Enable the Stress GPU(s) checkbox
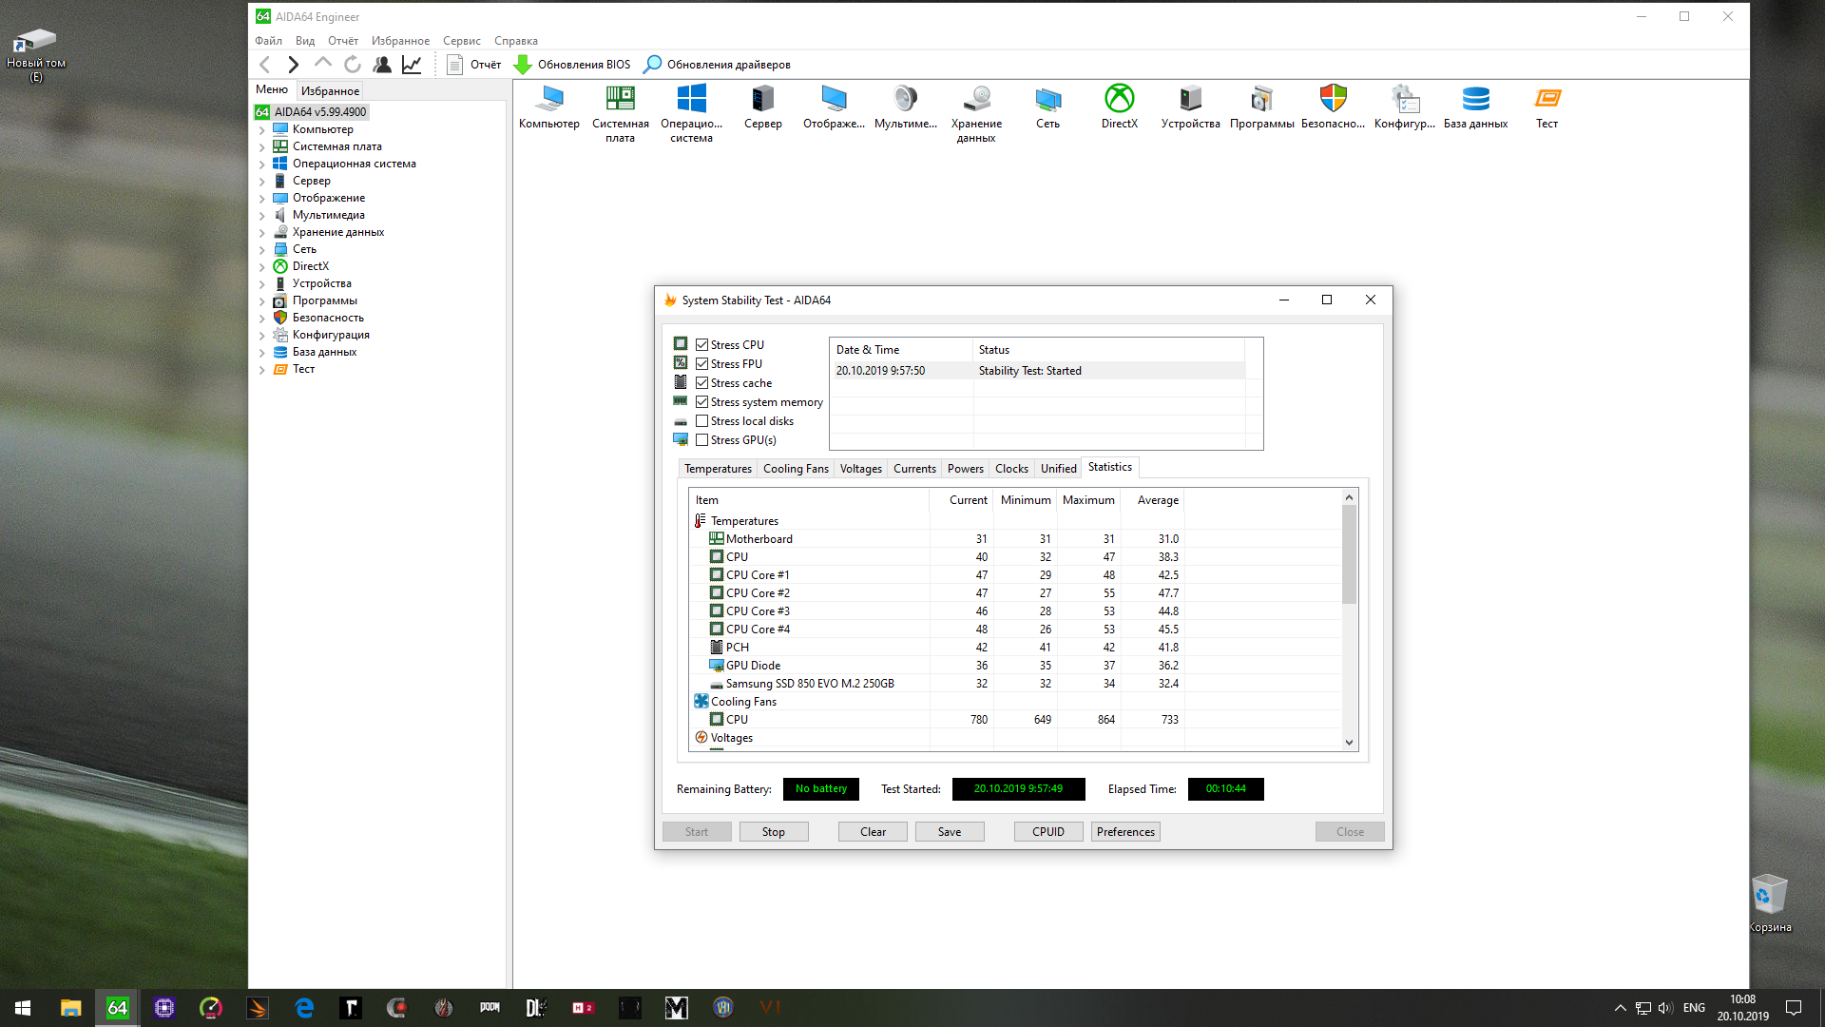Image resolution: width=1825 pixels, height=1027 pixels. click(702, 440)
